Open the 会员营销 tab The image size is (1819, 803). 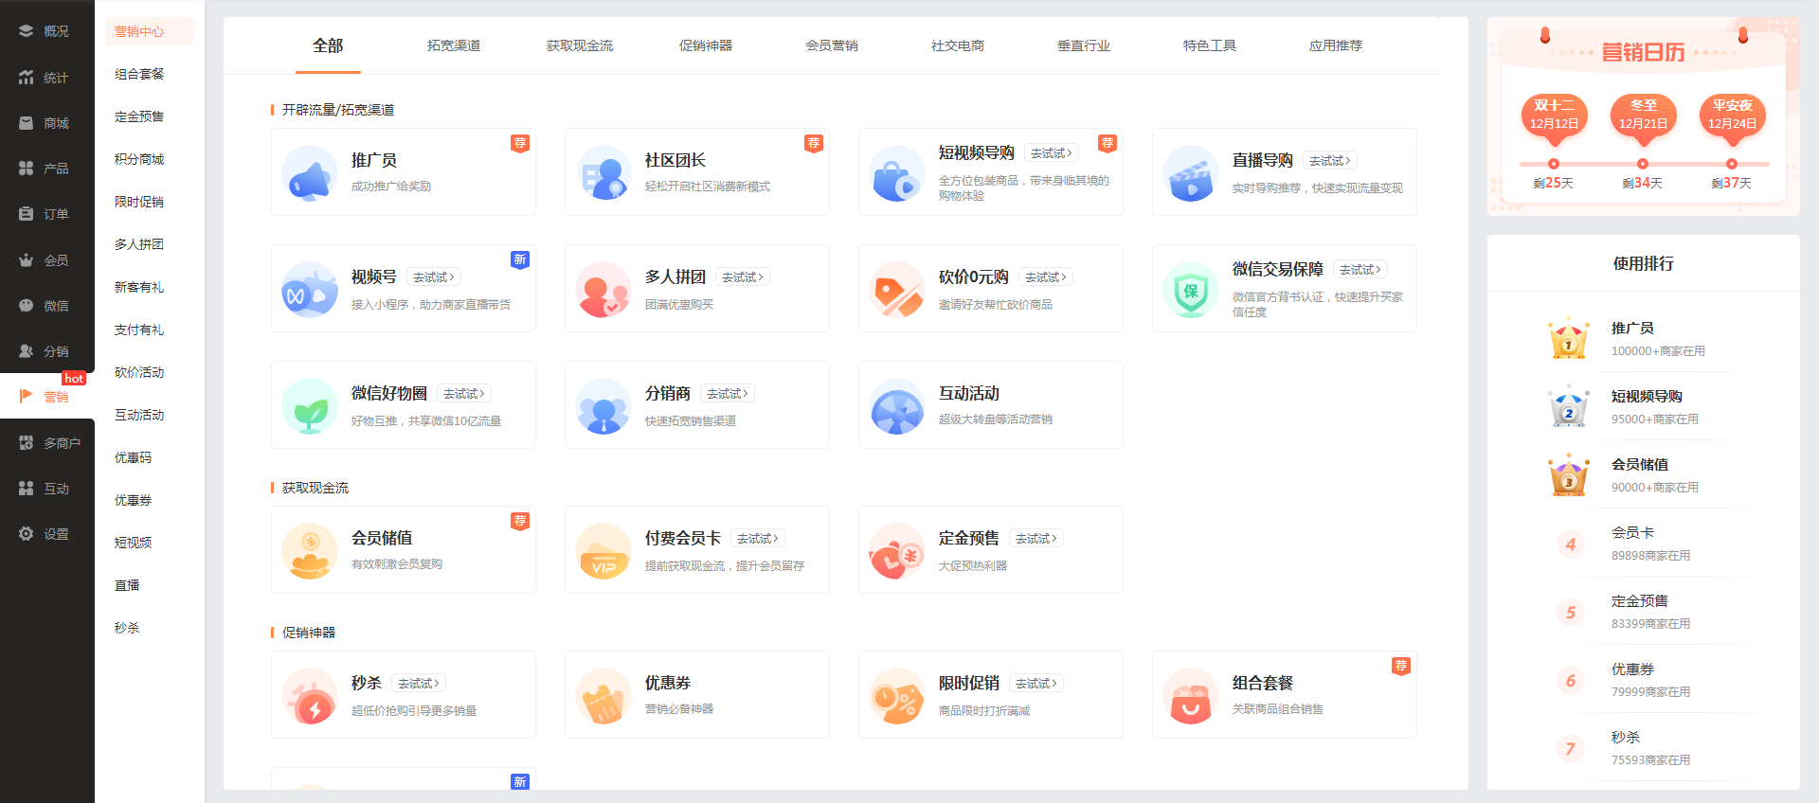click(832, 45)
